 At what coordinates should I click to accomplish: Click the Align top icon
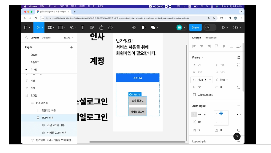216,46
